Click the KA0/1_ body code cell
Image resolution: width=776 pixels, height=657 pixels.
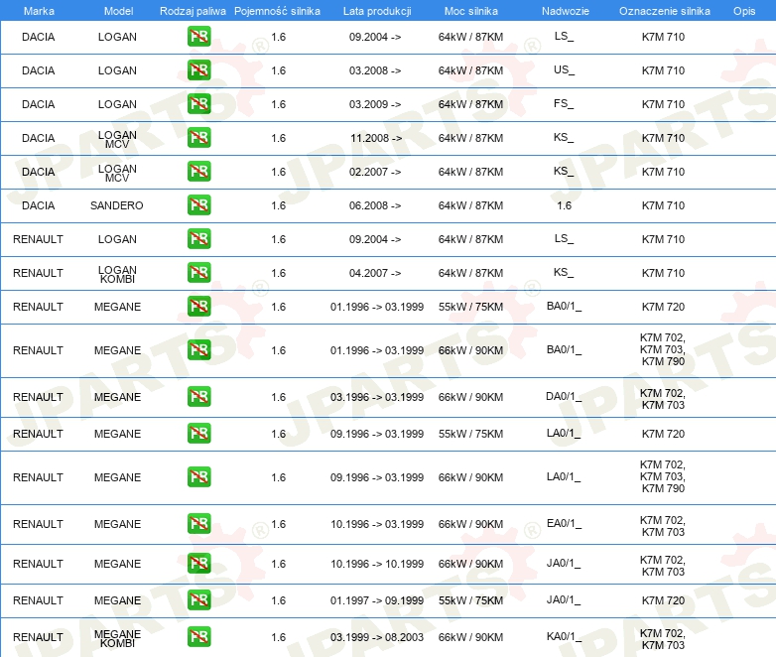pyautogui.click(x=564, y=637)
